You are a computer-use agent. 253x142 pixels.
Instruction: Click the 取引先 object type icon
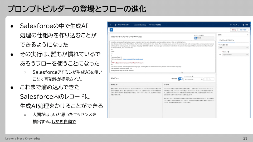click(x=196, y=38)
